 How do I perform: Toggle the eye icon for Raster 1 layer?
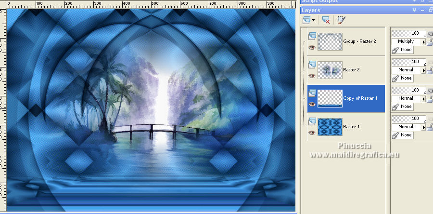point(312,133)
